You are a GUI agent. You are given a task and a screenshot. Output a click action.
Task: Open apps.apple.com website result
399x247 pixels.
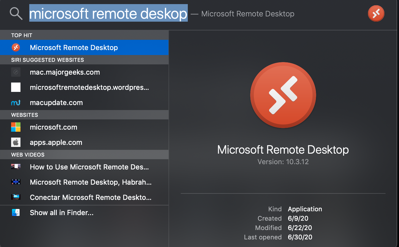click(x=84, y=142)
